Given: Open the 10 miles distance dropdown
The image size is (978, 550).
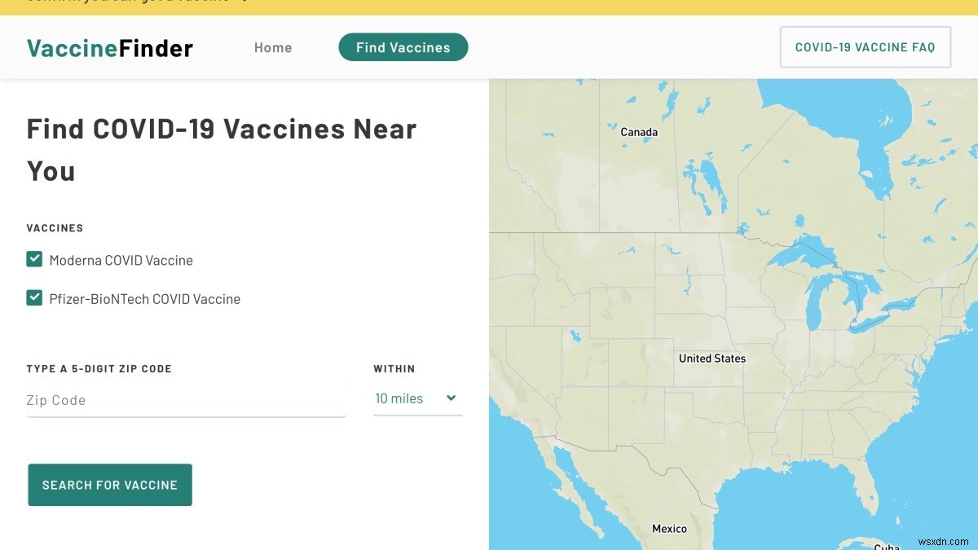Looking at the screenshot, I should coord(416,398).
